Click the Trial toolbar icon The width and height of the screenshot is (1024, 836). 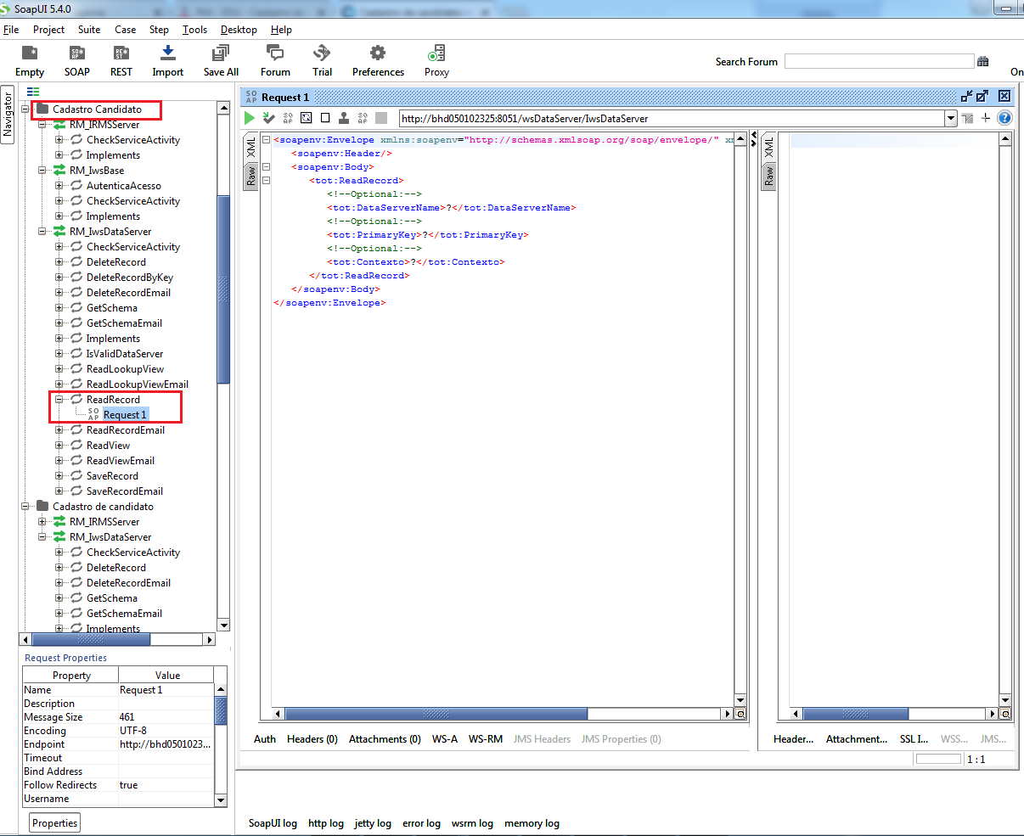322,53
